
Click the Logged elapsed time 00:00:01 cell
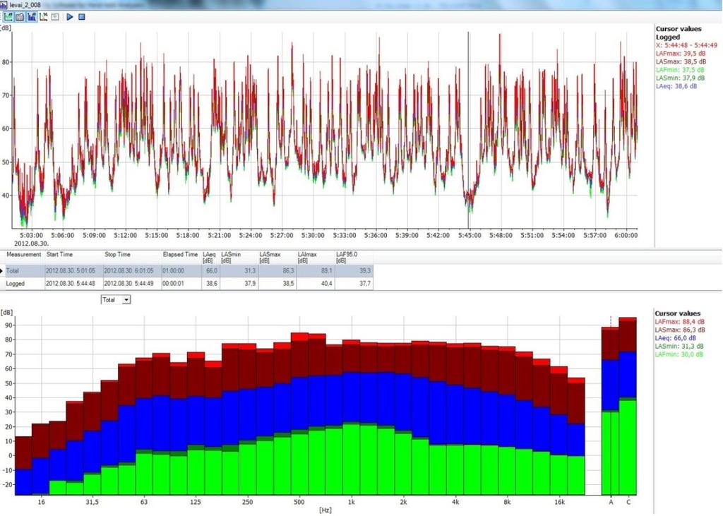click(181, 284)
